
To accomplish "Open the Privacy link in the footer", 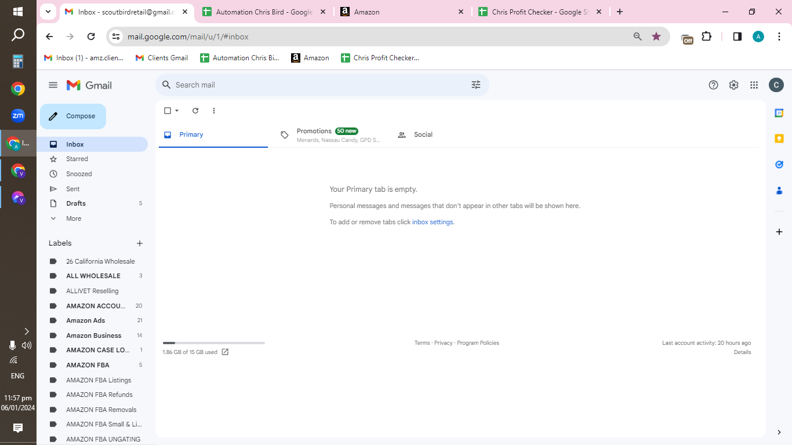I will tap(443, 343).
